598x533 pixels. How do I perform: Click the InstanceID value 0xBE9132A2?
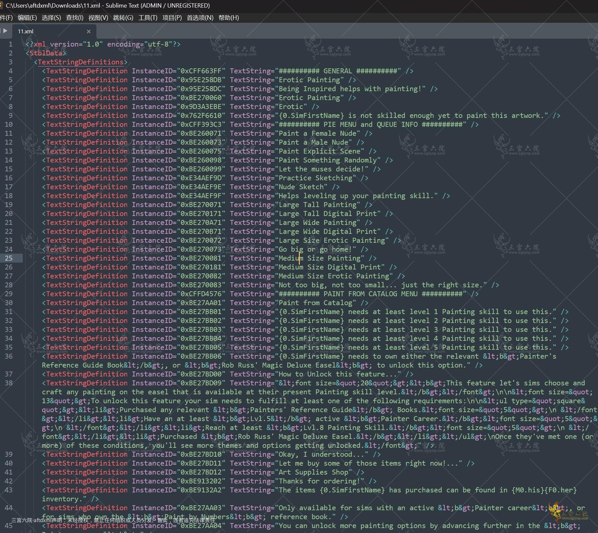(x=201, y=490)
